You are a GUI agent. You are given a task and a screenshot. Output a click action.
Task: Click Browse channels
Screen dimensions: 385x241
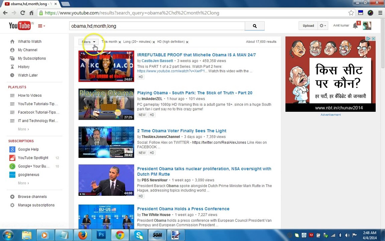[x=32, y=196]
